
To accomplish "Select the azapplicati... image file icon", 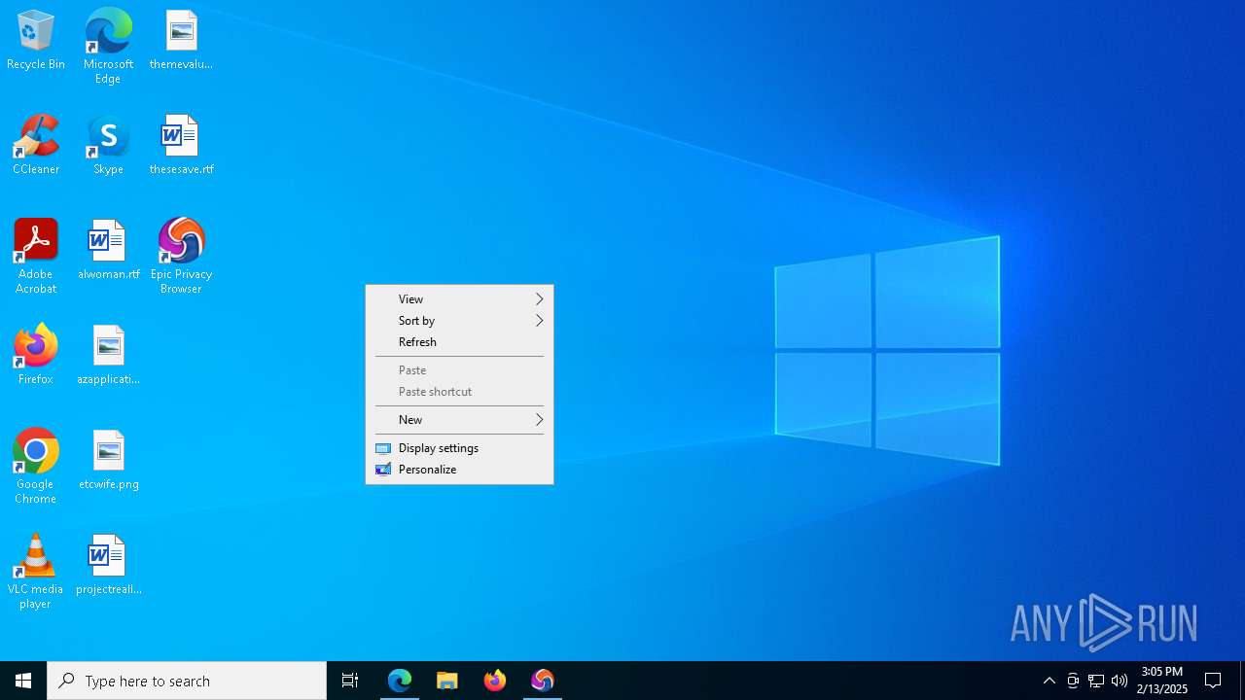I will coord(108,355).
